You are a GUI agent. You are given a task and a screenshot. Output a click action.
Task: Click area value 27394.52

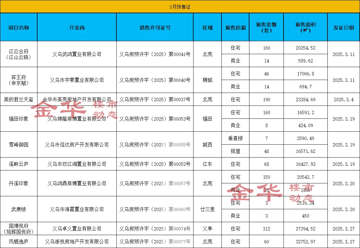point(306,229)
